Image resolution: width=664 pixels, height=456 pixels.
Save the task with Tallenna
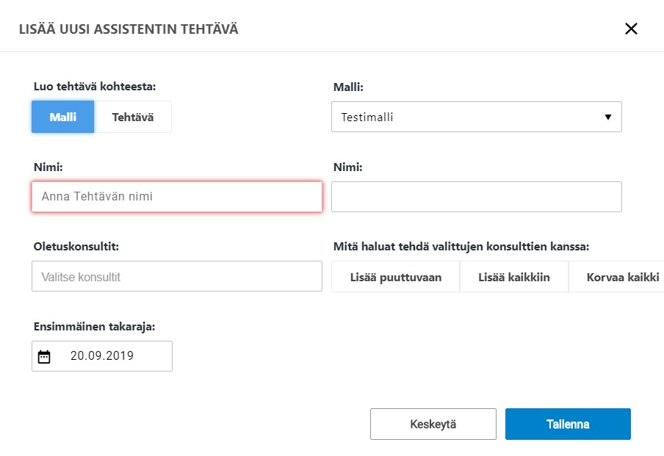coord(568,424)
